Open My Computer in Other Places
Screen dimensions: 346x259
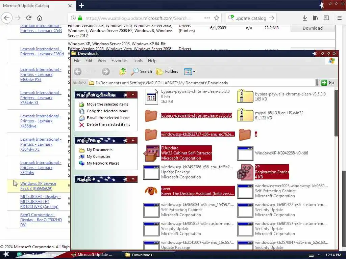[x=98, y=156]
